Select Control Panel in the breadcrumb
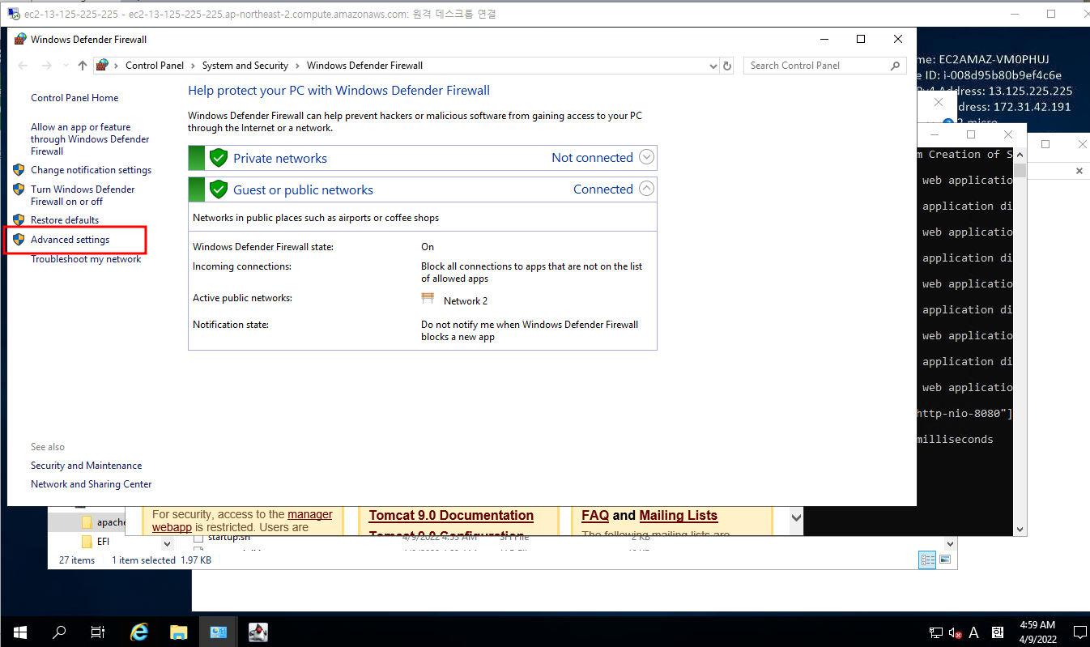 point(155,66)
